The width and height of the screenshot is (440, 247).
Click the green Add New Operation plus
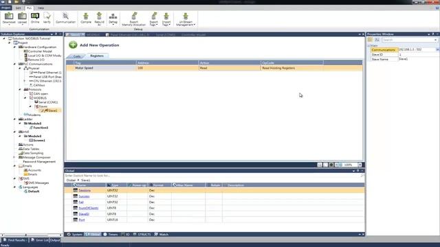tap(73, 45)
